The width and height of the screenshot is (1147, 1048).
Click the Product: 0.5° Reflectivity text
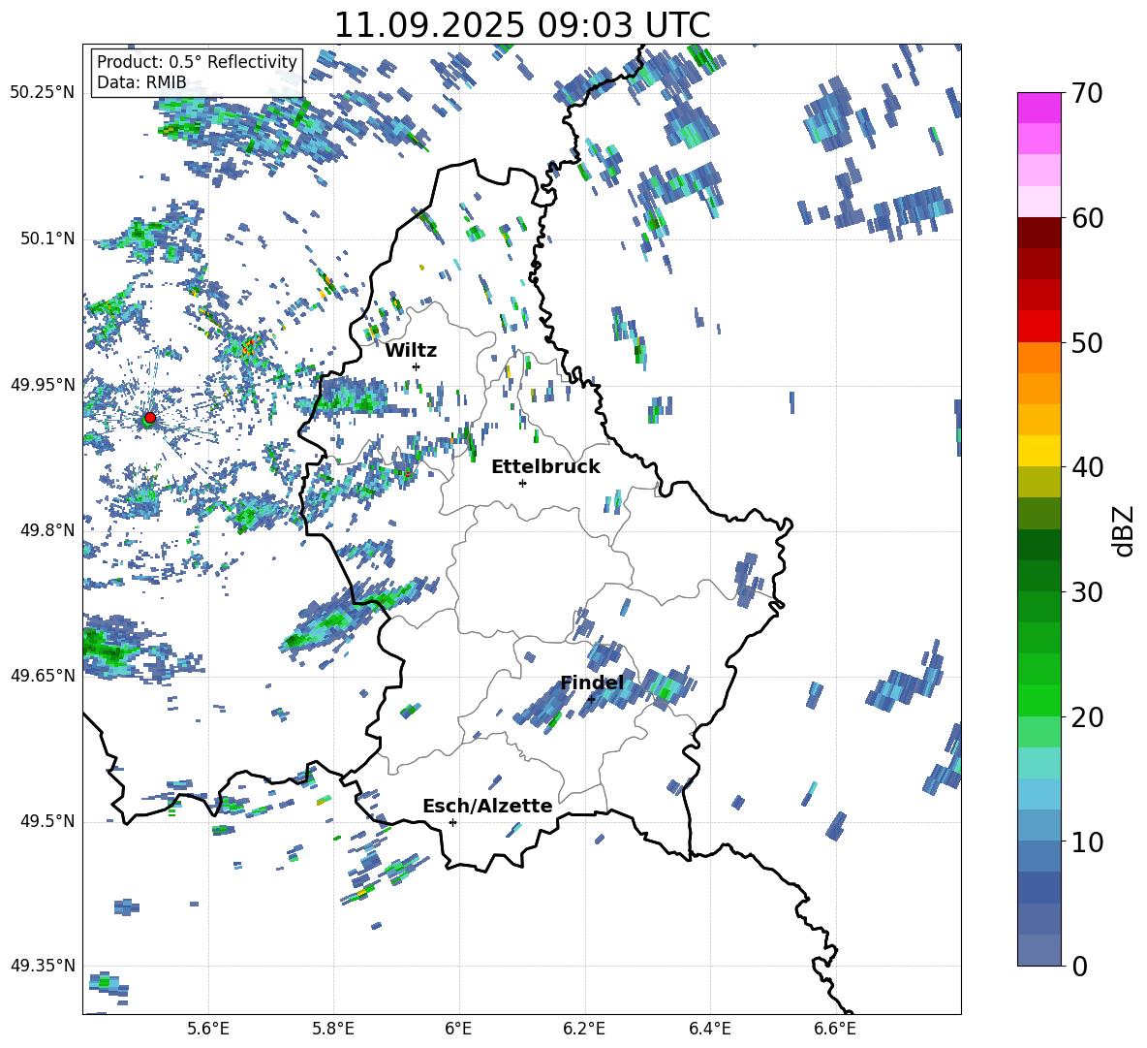coord(197,62)
